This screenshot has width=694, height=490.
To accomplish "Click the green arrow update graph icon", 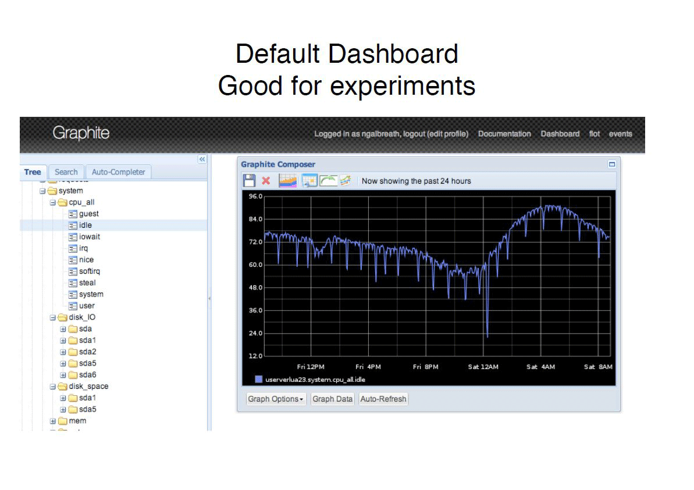I will tap(329, 180).
